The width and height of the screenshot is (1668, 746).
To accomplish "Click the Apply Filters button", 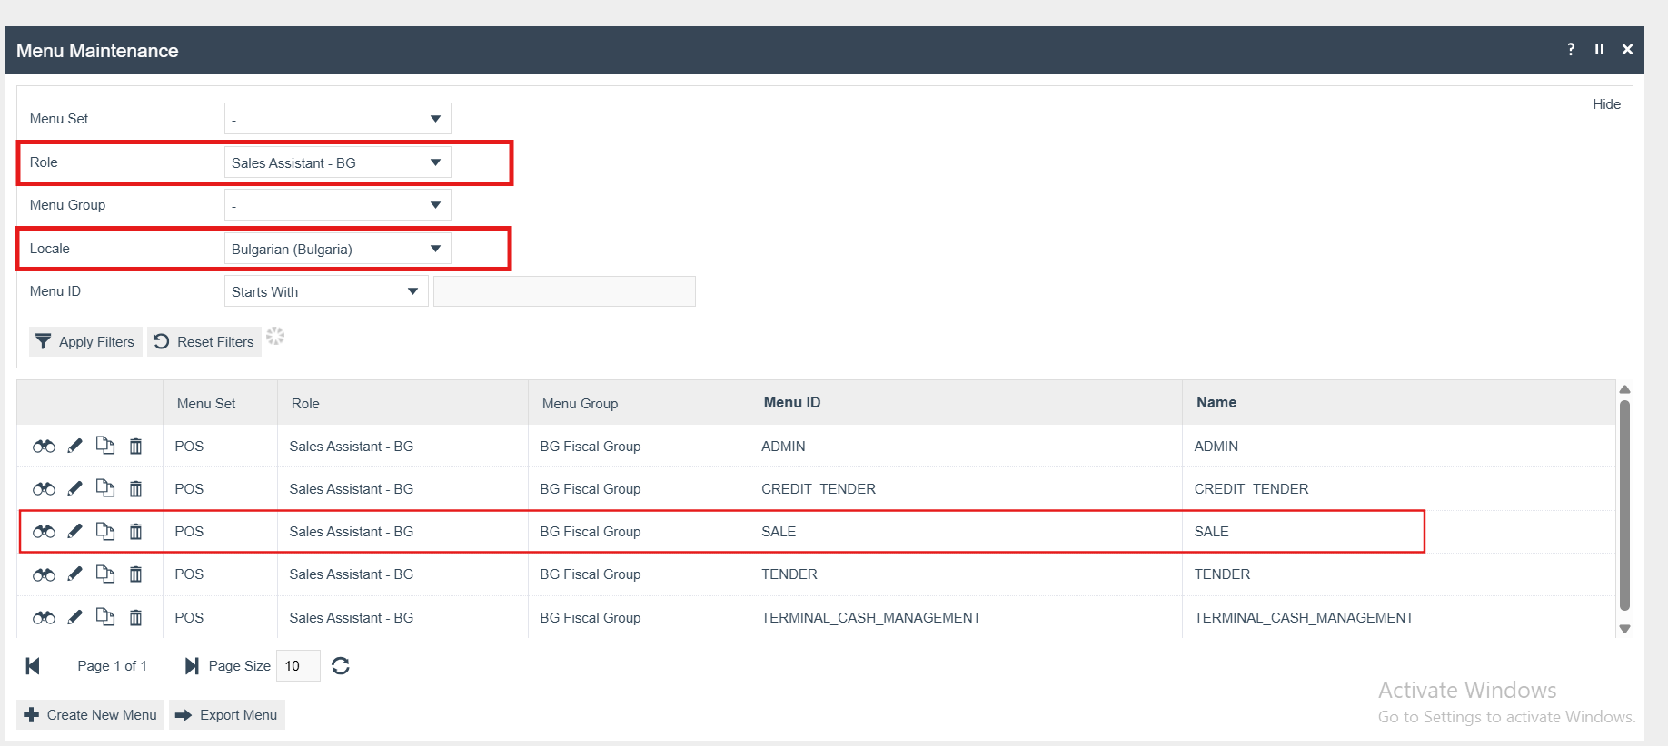I will pos(85,342).
